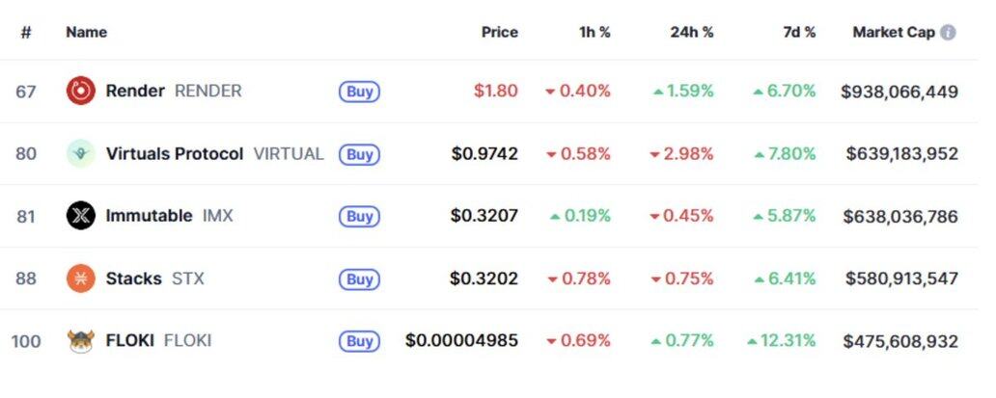Sort by the Name column header

click(x=86, y=32)
